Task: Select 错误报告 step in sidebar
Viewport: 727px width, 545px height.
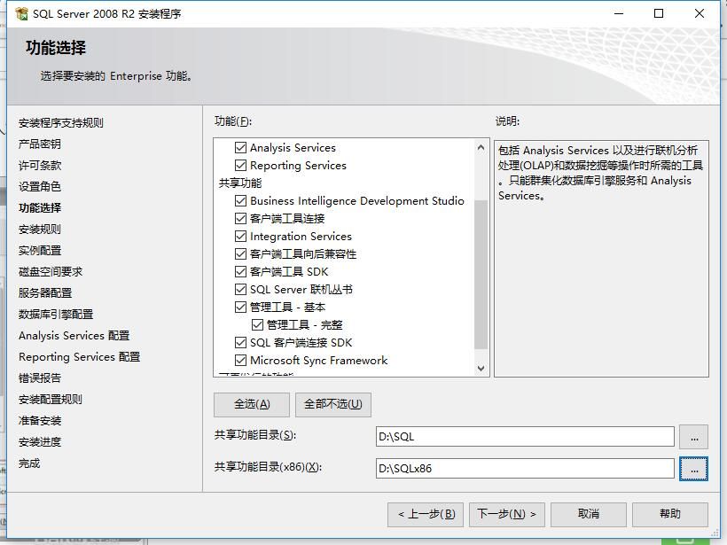Action: (39, 378)
